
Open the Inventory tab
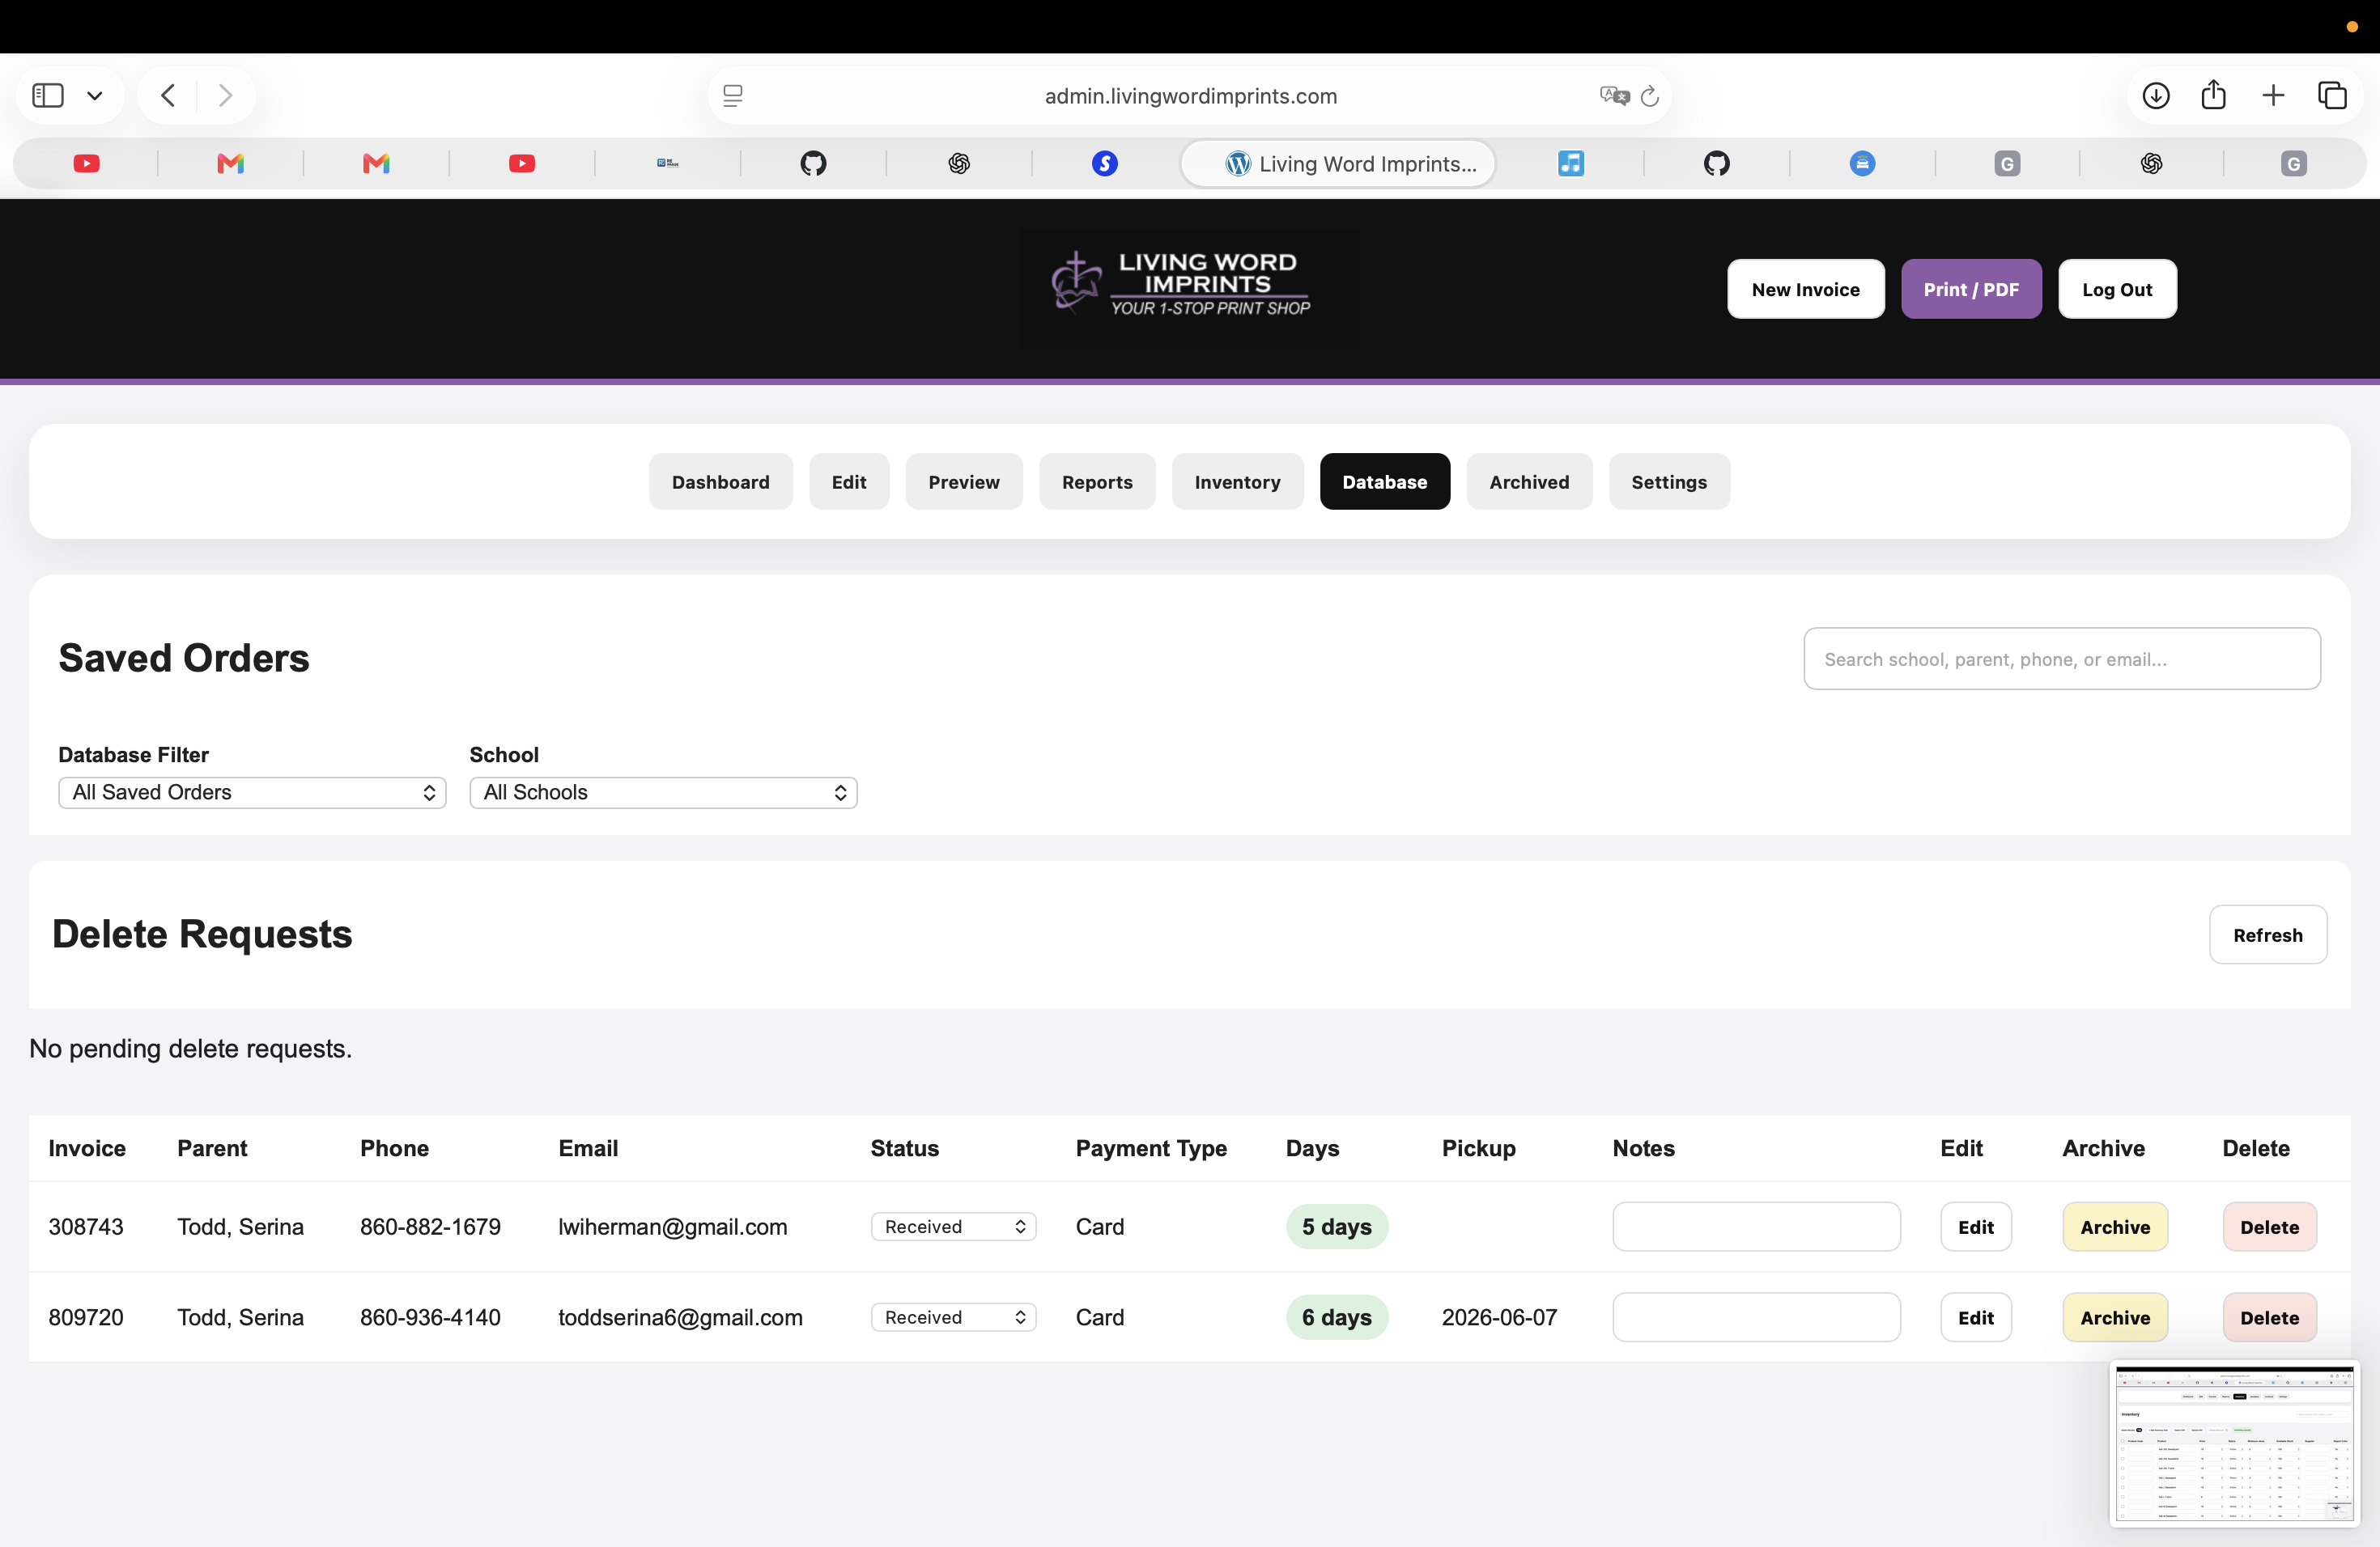[1237, 481]
